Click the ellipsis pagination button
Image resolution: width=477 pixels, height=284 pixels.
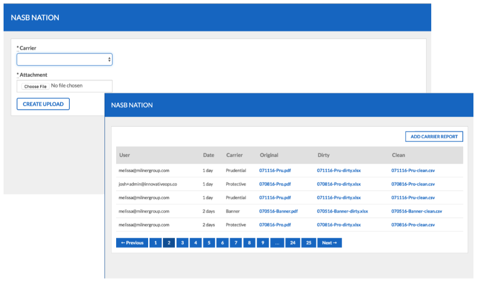(x=277, y=243)
